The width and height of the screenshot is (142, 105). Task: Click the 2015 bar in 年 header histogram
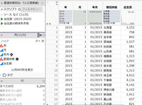(65, 11)
